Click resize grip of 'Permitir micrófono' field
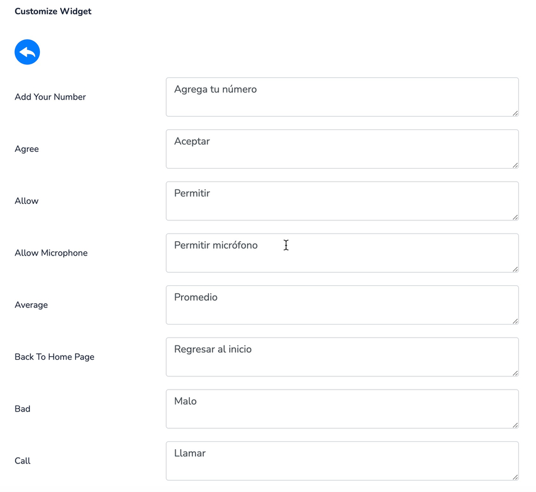The image size is (536, 492). pos(515,269)
